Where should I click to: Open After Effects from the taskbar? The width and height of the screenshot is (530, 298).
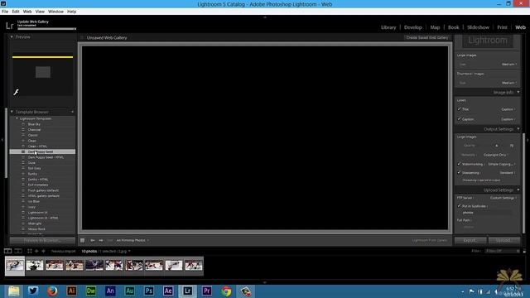[x=168, y=291]
